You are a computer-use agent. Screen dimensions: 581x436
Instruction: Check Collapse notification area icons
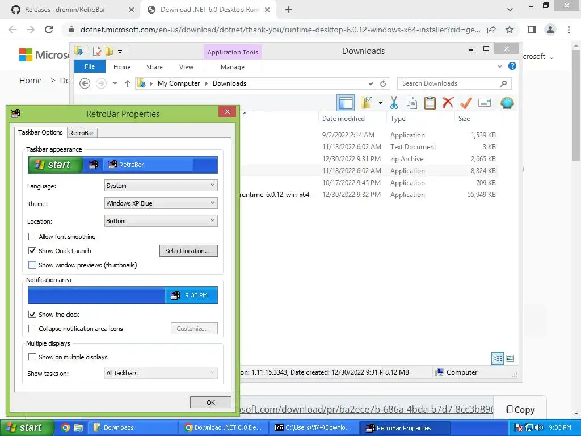(x=32, y=329)
